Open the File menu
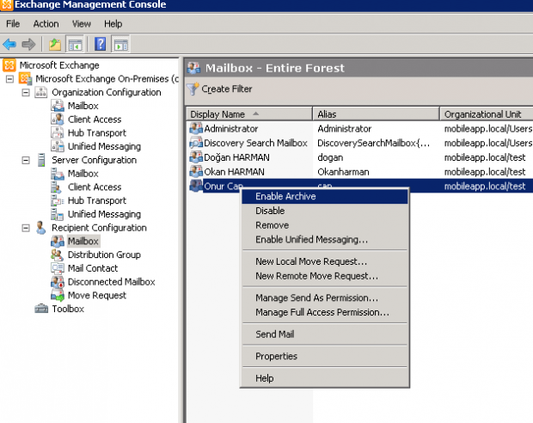 (13, 24)
